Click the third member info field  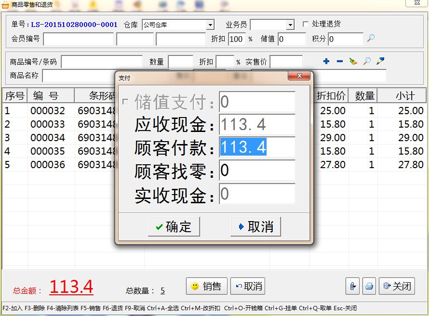click(181, 39)
